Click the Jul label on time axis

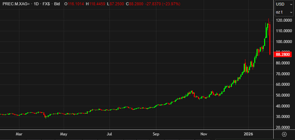coord(110,134)
